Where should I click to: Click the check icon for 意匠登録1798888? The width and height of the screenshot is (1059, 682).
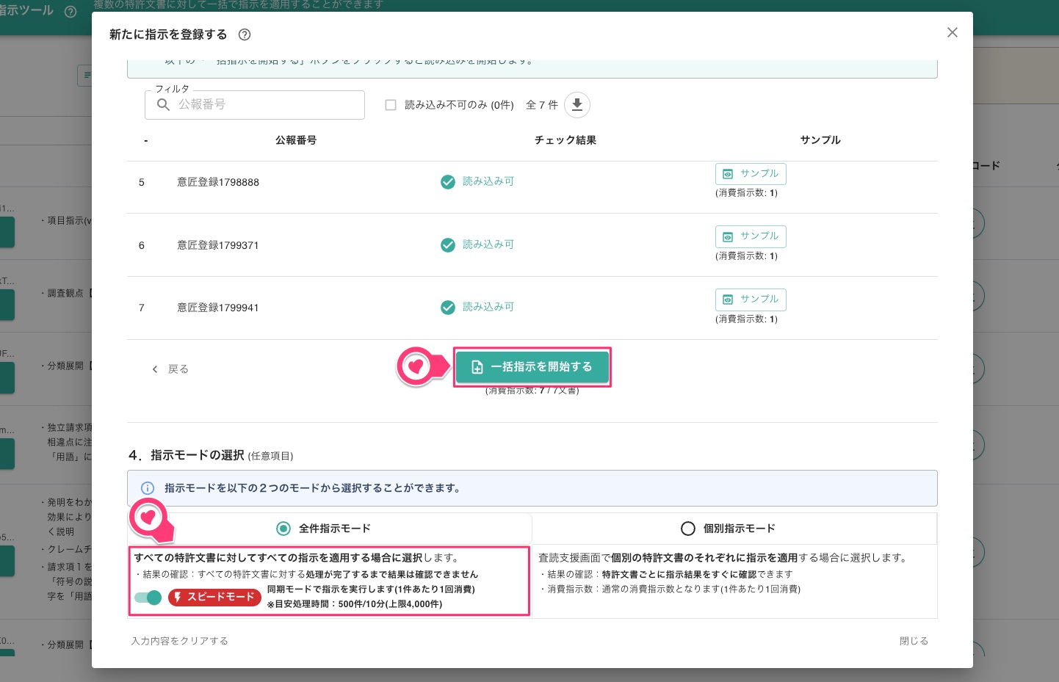[448, 182]
